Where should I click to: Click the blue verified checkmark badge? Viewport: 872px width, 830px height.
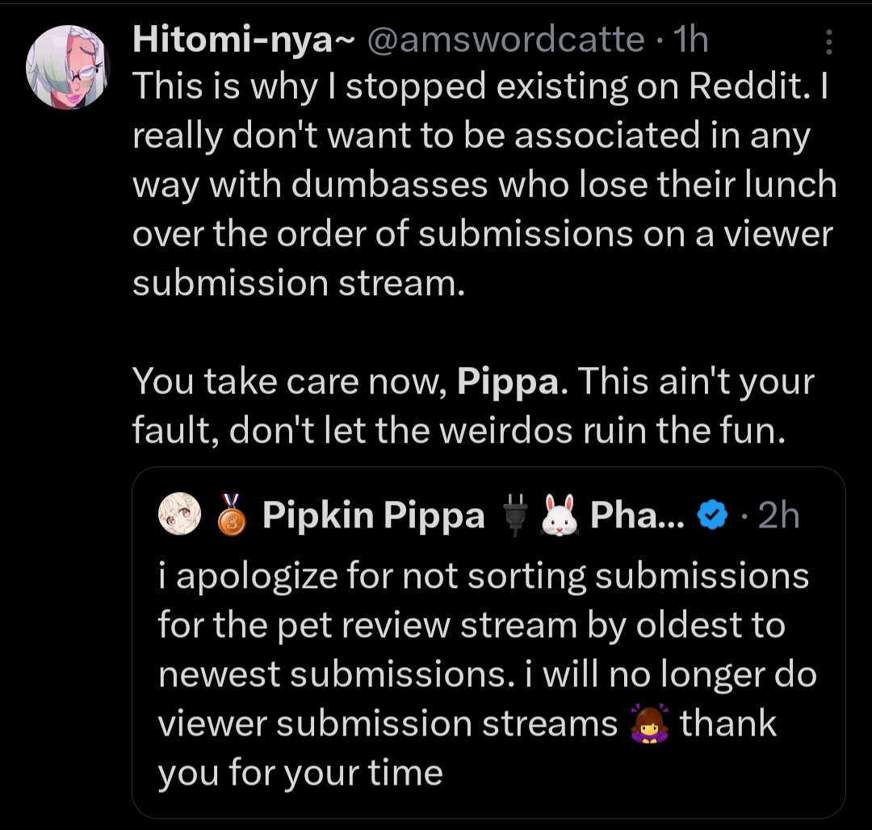click(712, 515)
